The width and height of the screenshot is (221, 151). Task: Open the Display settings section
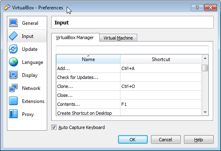(x=27, y=75)
